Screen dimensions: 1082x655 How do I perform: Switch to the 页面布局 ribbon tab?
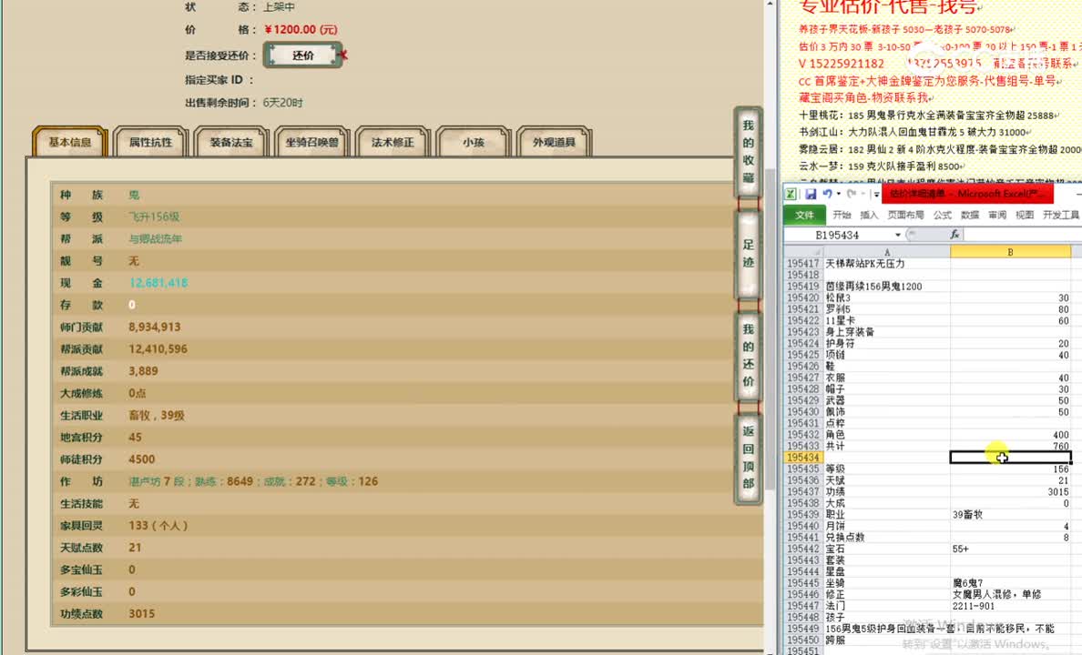(906, 215)
